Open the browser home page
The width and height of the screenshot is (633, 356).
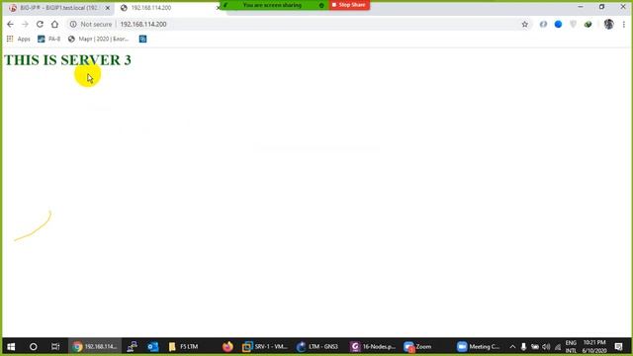click(54, 24)
